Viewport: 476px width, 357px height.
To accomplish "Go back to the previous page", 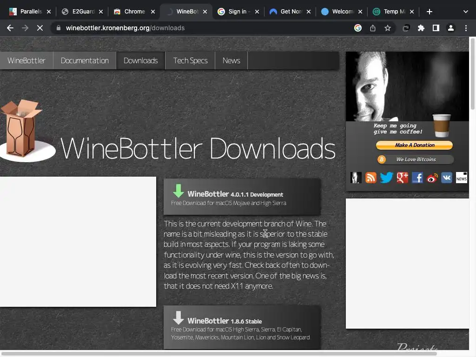I will tap(10, 28).
